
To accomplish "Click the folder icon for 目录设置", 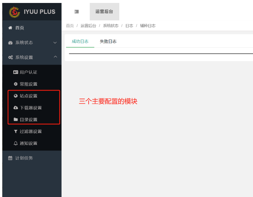I will pos(16,119).
